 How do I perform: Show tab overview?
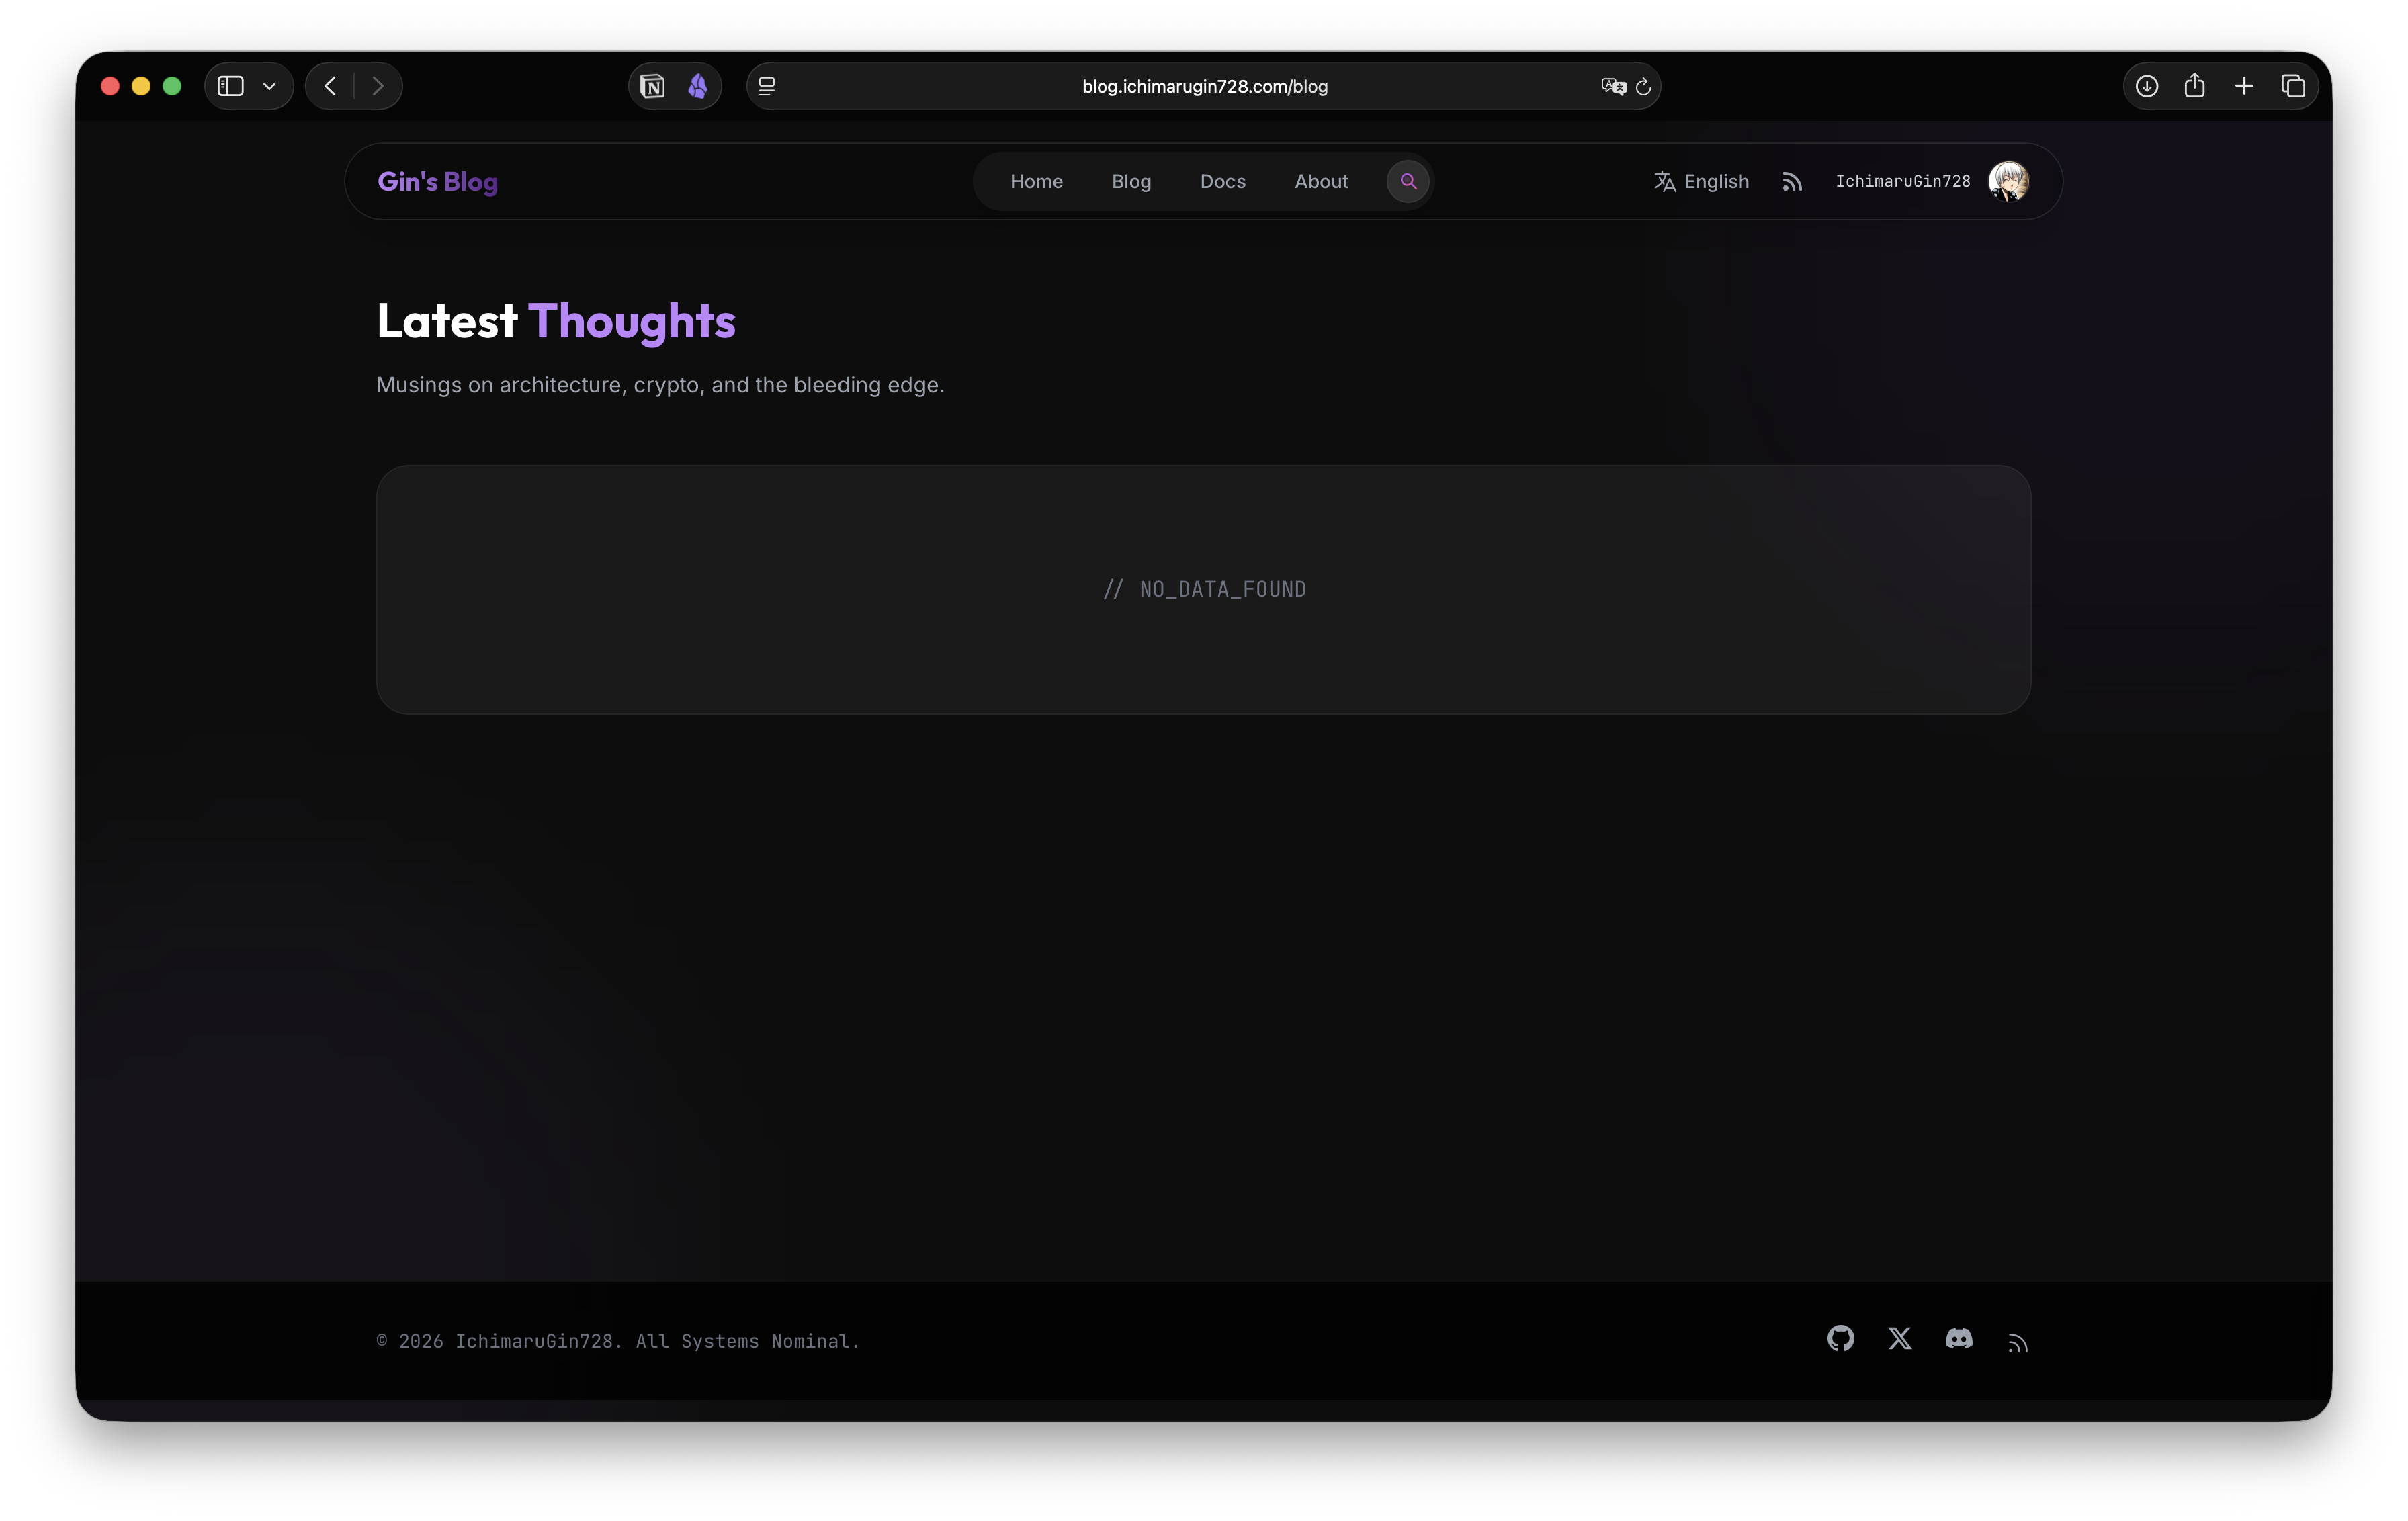(2293, 86)
